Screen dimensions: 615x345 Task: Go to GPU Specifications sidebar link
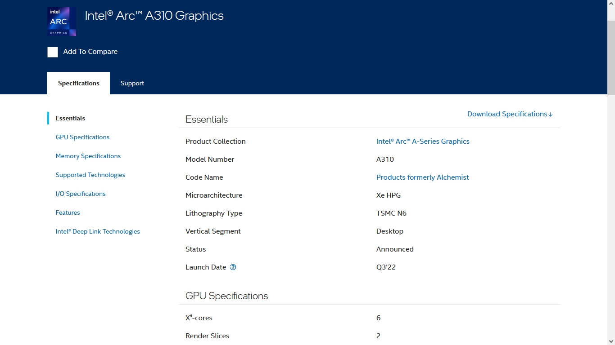[82, 137]
